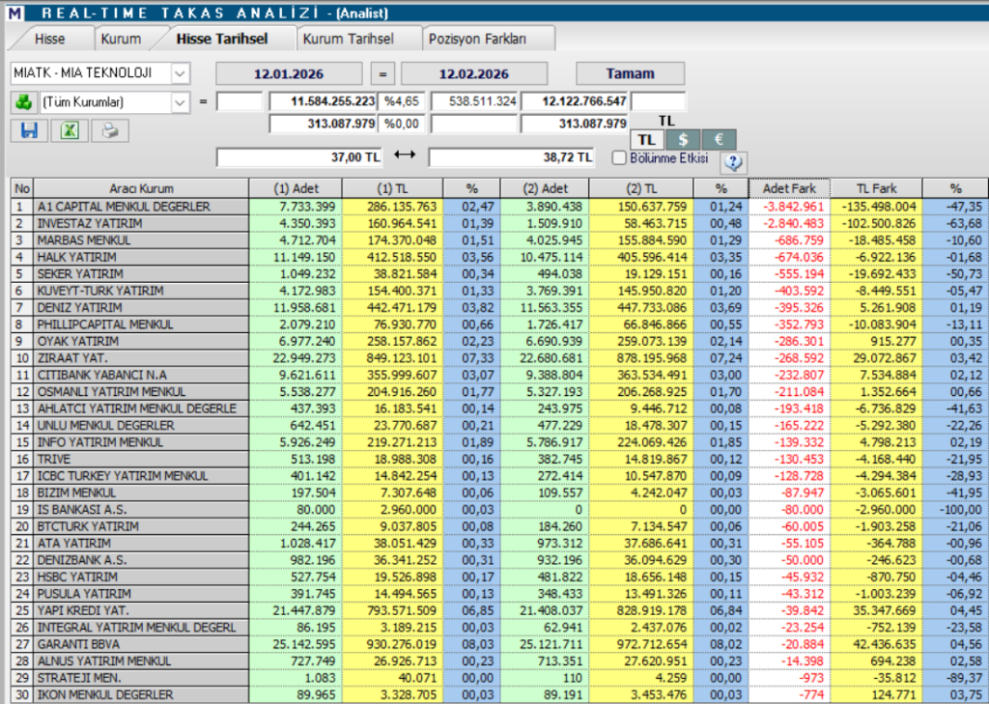Viewport: 989px width, 704px height.
Task: Switch currency to dollar
Action: pos(683,139)
